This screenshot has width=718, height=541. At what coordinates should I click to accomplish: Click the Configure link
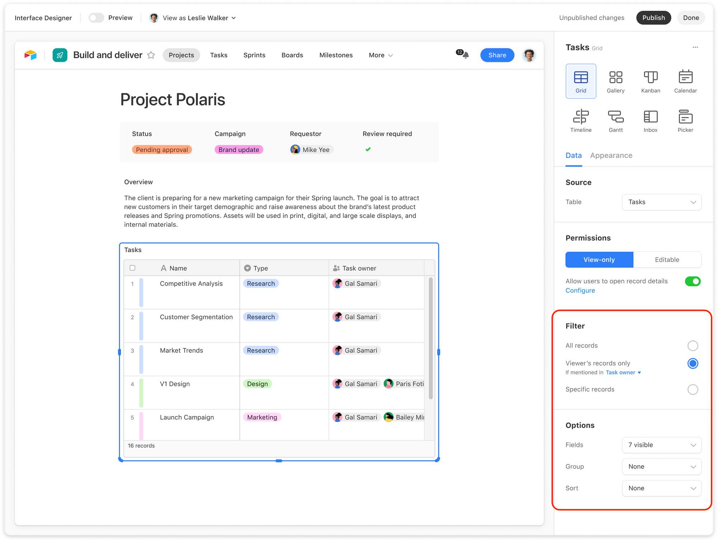pyautogui.click(x=580, y=290)
